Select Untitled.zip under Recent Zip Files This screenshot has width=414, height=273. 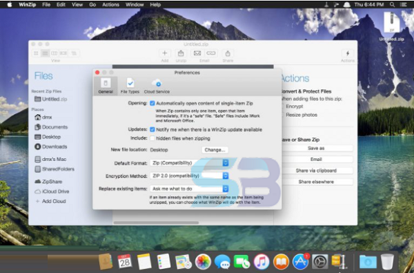(50, 100)
